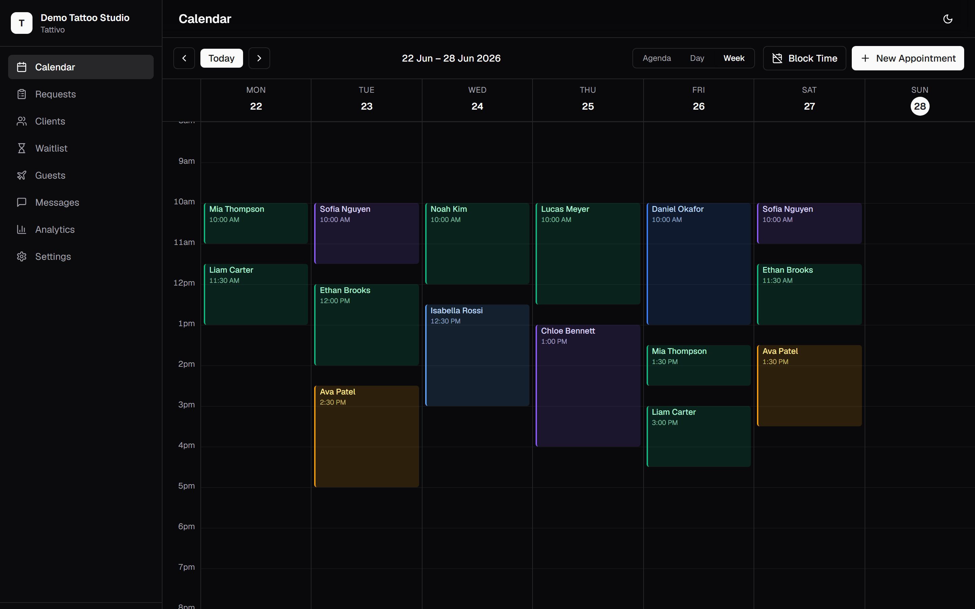Screen dimensions: 975x609
Task: Click the Waitlist hourglass icon
Action: 22,148
